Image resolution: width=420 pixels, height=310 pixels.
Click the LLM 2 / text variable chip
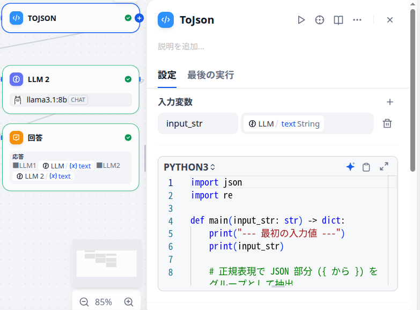click(43, 176)
